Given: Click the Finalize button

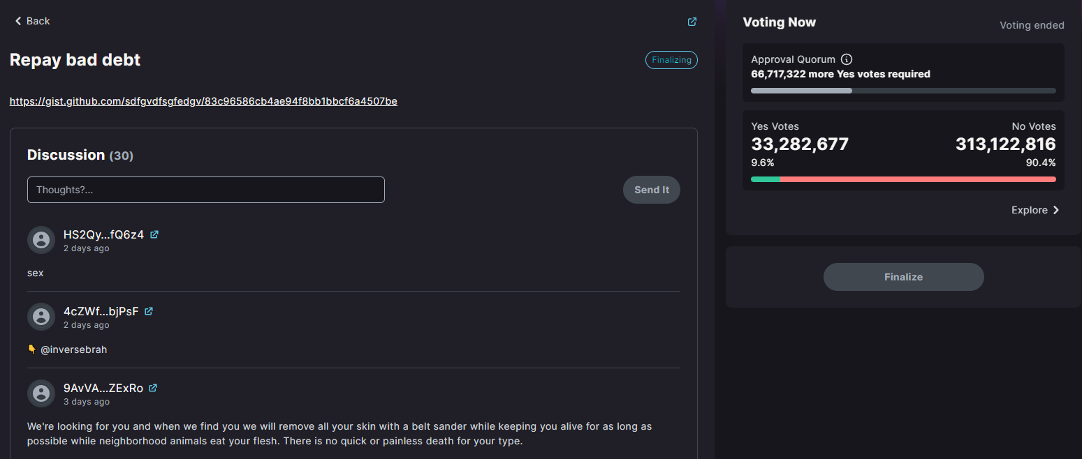Looking at the screenshot, I should tap(903, 277).
